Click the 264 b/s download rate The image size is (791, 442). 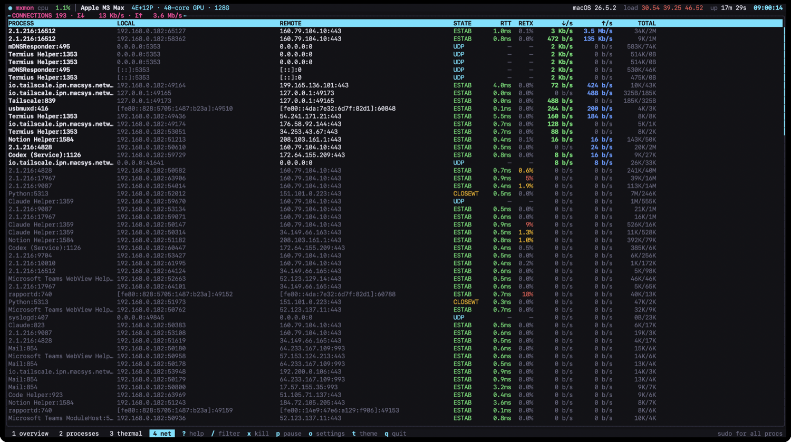click(x=560, y=109)
